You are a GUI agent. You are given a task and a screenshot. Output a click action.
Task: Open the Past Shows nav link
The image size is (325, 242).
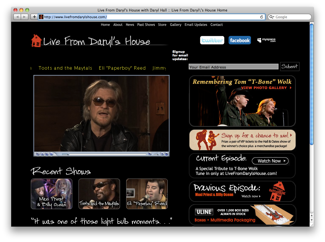click(x=146, y=25)
